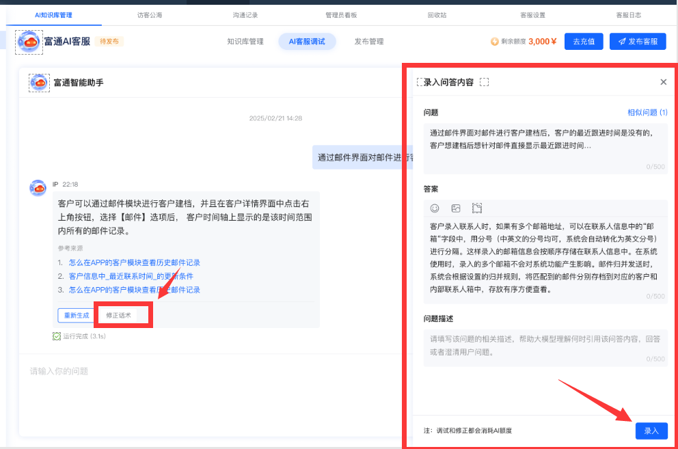Click the 富通智能助手 avatar icon in chat header
Viewport: 678px width, 449px height.
pyautogui.click(x=39, y=83)
